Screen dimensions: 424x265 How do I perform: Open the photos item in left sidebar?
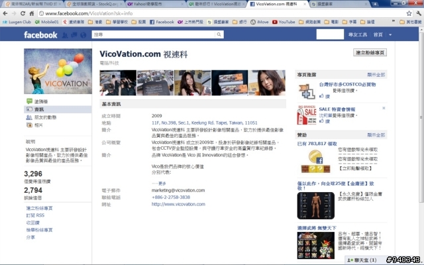34,125
